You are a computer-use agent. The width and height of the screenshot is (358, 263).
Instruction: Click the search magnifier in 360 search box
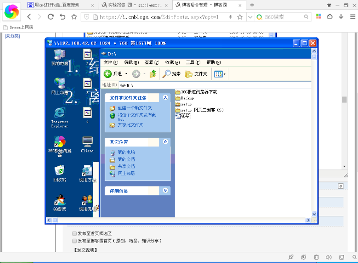click(306, 17)
